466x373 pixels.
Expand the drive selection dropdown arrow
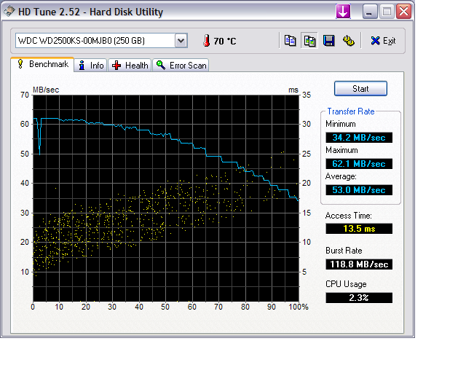(181, 41)
